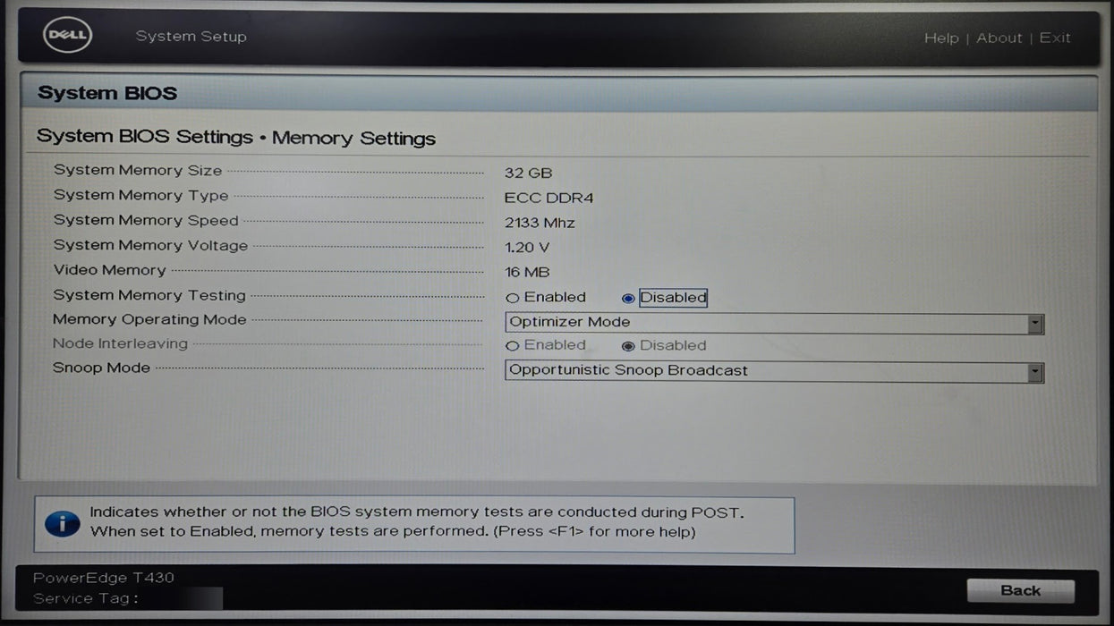
Task: Click the Dell logo icon
Action: [67, 36]
